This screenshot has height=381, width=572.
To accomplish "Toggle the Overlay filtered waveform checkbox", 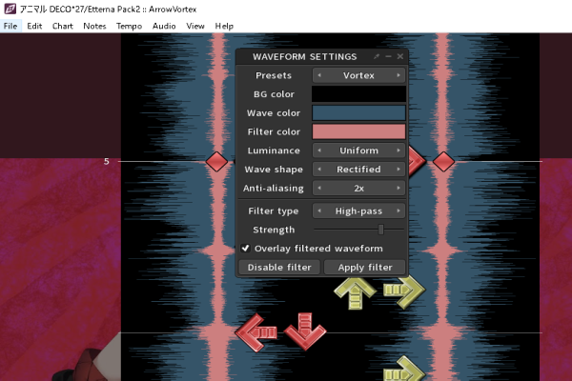I will [245, 249].
